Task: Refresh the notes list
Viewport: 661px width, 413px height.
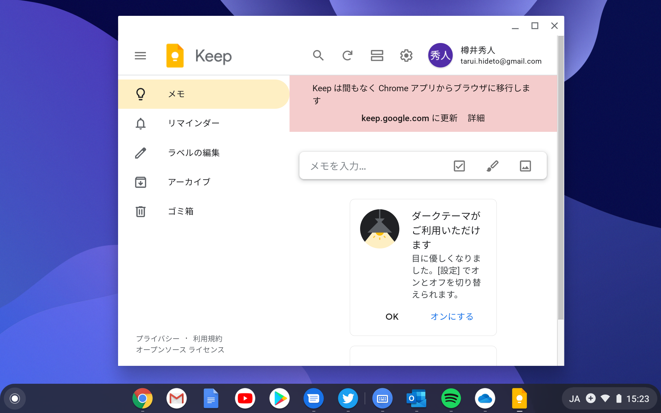Action: coord(348,55)
